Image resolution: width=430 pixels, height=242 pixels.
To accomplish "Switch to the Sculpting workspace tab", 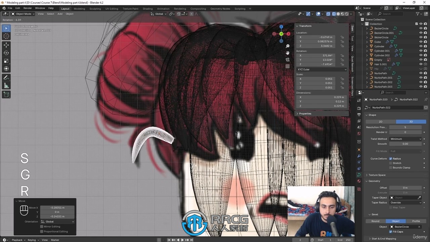I will 95,9.
